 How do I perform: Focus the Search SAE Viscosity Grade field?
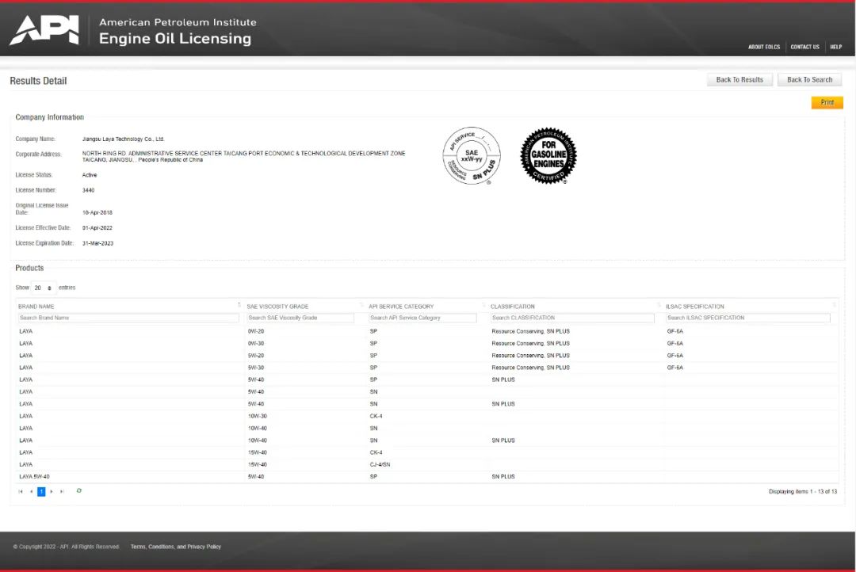pyautogui.click(x=300, y=318)
